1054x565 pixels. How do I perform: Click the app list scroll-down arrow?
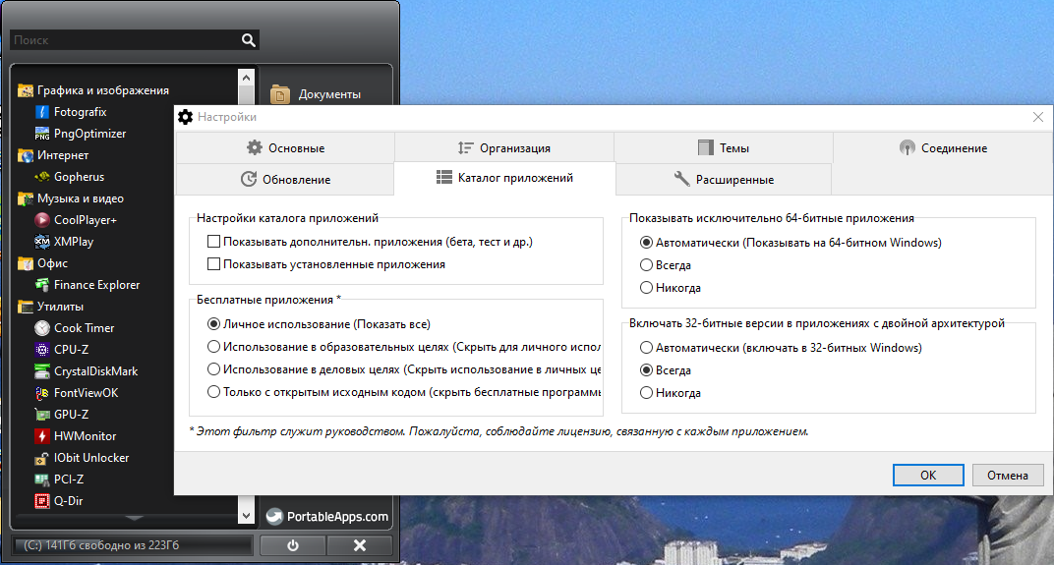pyautogui.click(x=246, y=516)
